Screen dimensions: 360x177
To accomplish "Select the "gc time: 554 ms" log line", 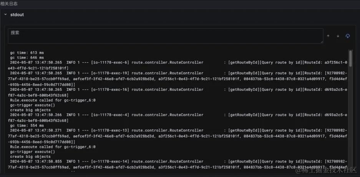I will 27,125.
